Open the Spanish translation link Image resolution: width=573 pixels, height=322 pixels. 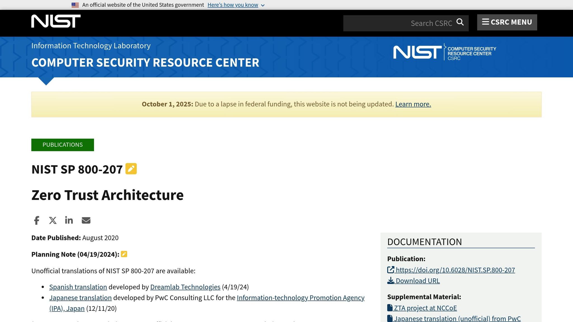78,287
